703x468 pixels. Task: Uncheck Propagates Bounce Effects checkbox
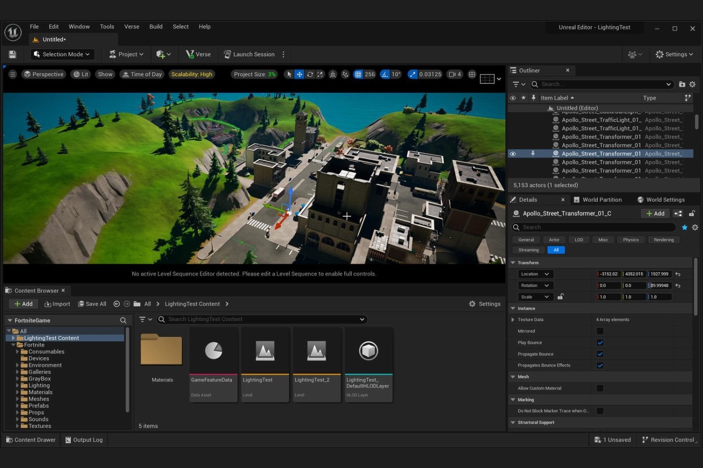pyautogui.click(x=600, y=366)
